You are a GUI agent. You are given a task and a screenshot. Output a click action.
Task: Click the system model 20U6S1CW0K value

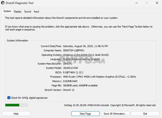71,68
